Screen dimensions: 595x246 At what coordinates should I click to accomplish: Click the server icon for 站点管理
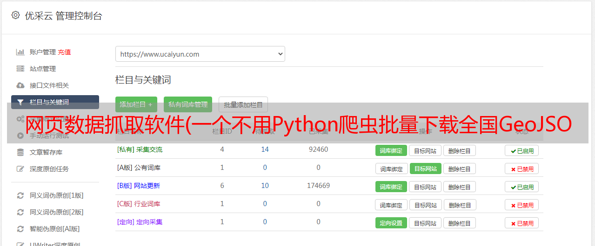tap(20, 69)
